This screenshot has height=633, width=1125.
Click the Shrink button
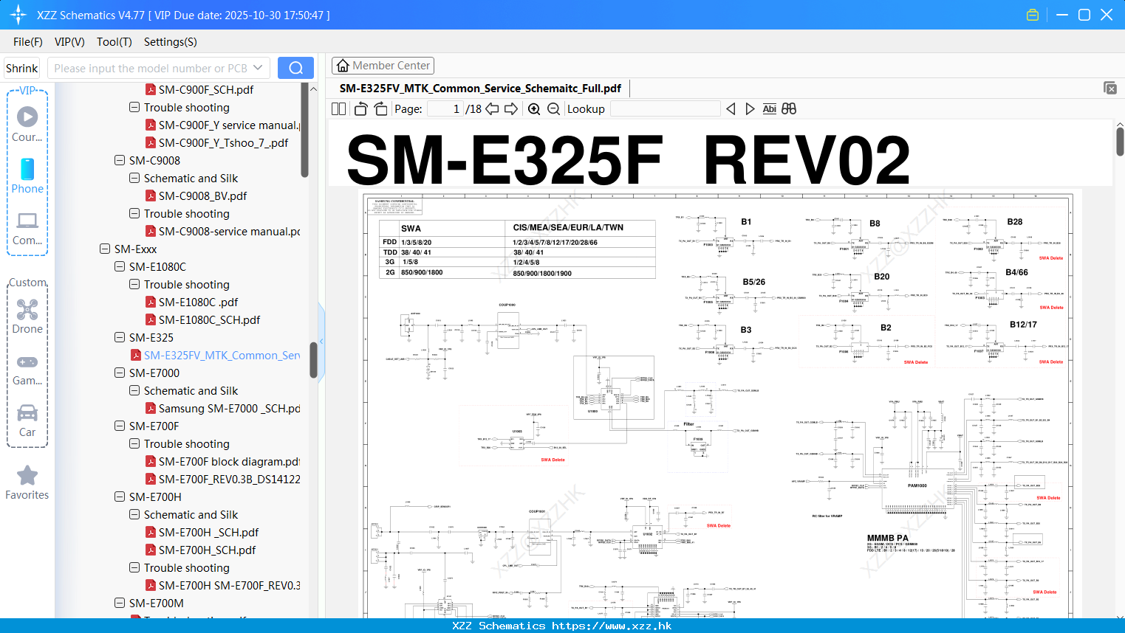pos(22,68)
